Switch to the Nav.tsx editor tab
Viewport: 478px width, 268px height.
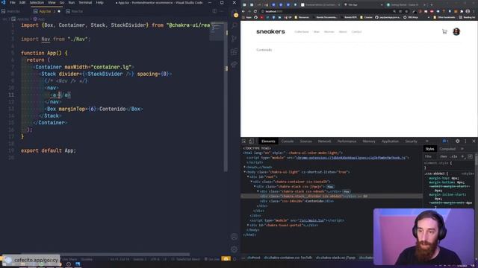[x=75, y=11]
